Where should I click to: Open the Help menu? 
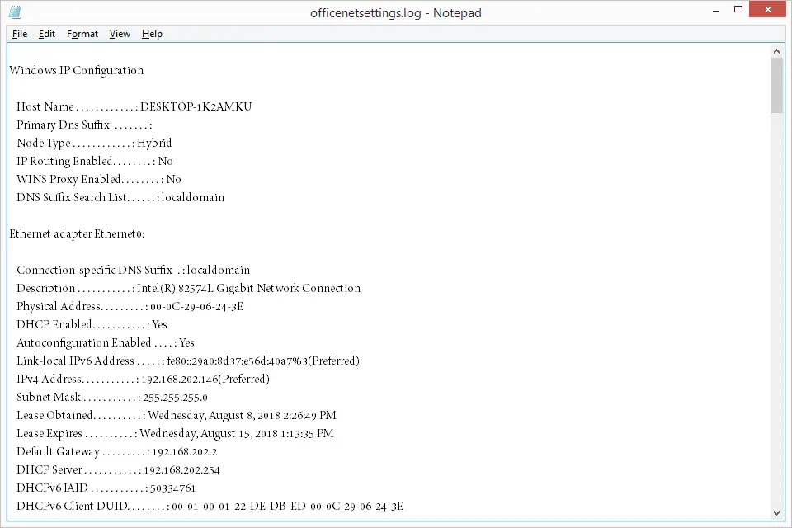click(152, 34)
